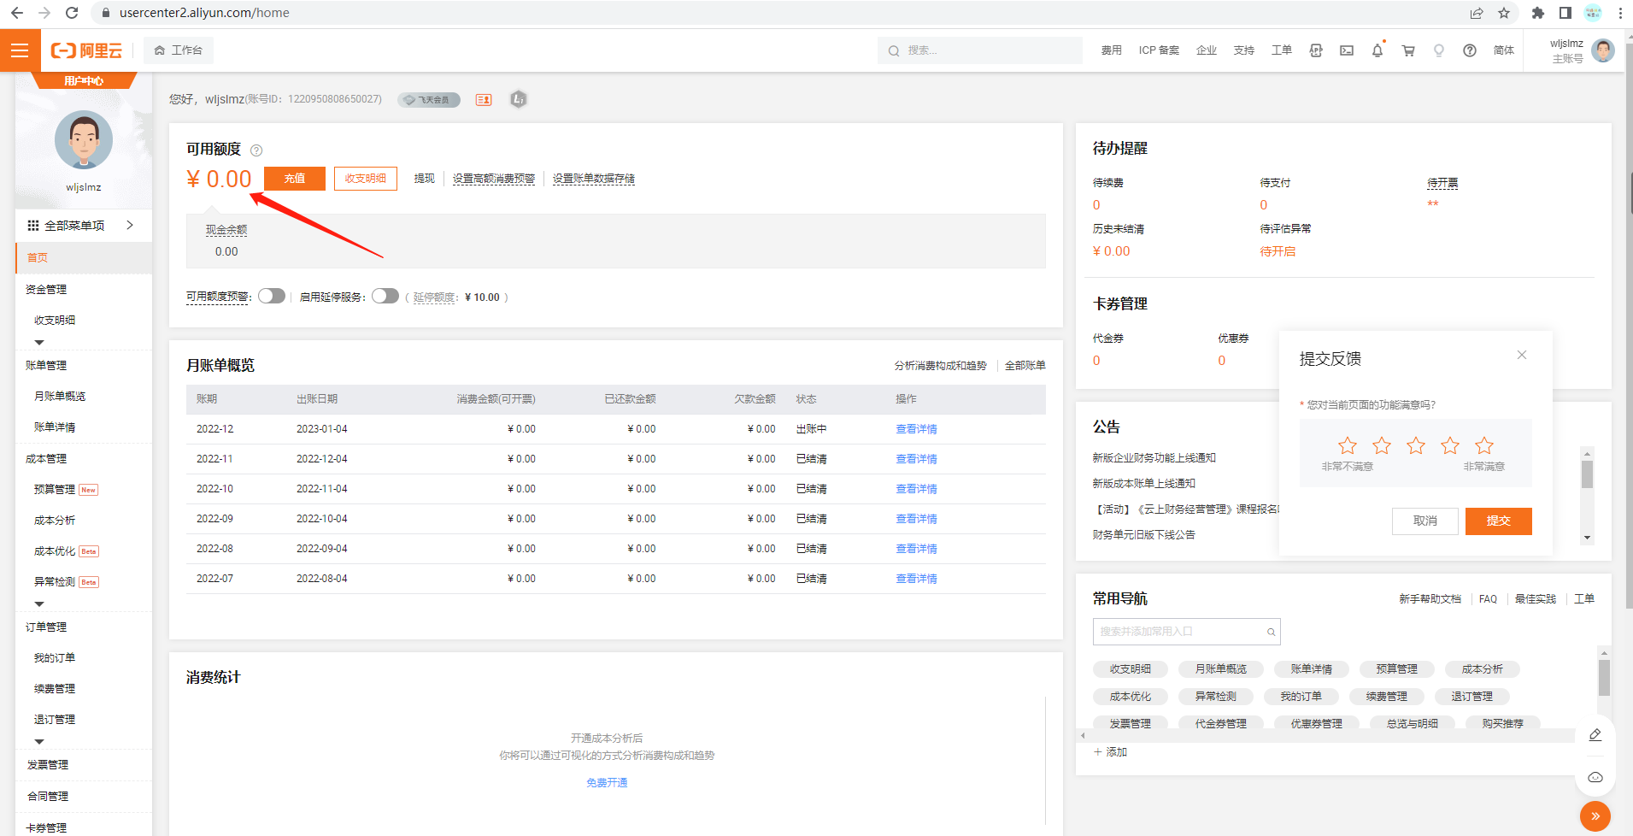Viewport: 1633px width, 836px height.
Task: Open 月账单概览 in sidebar
Action: [60, 396]
